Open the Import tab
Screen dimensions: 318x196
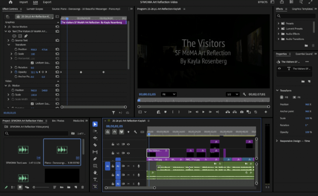(23, 2)
